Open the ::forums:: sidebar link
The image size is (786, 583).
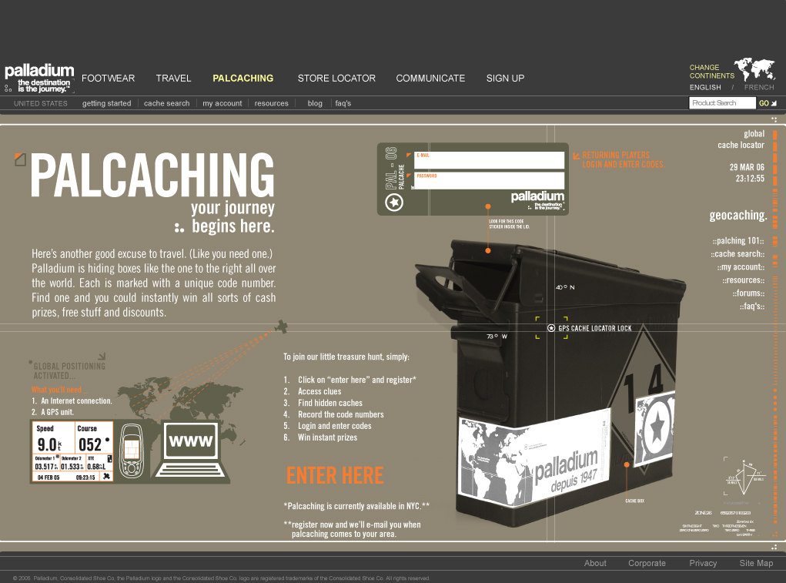point(748,293)
